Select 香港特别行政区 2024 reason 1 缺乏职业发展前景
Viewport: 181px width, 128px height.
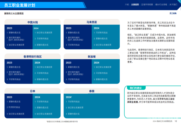click(44, 67)
